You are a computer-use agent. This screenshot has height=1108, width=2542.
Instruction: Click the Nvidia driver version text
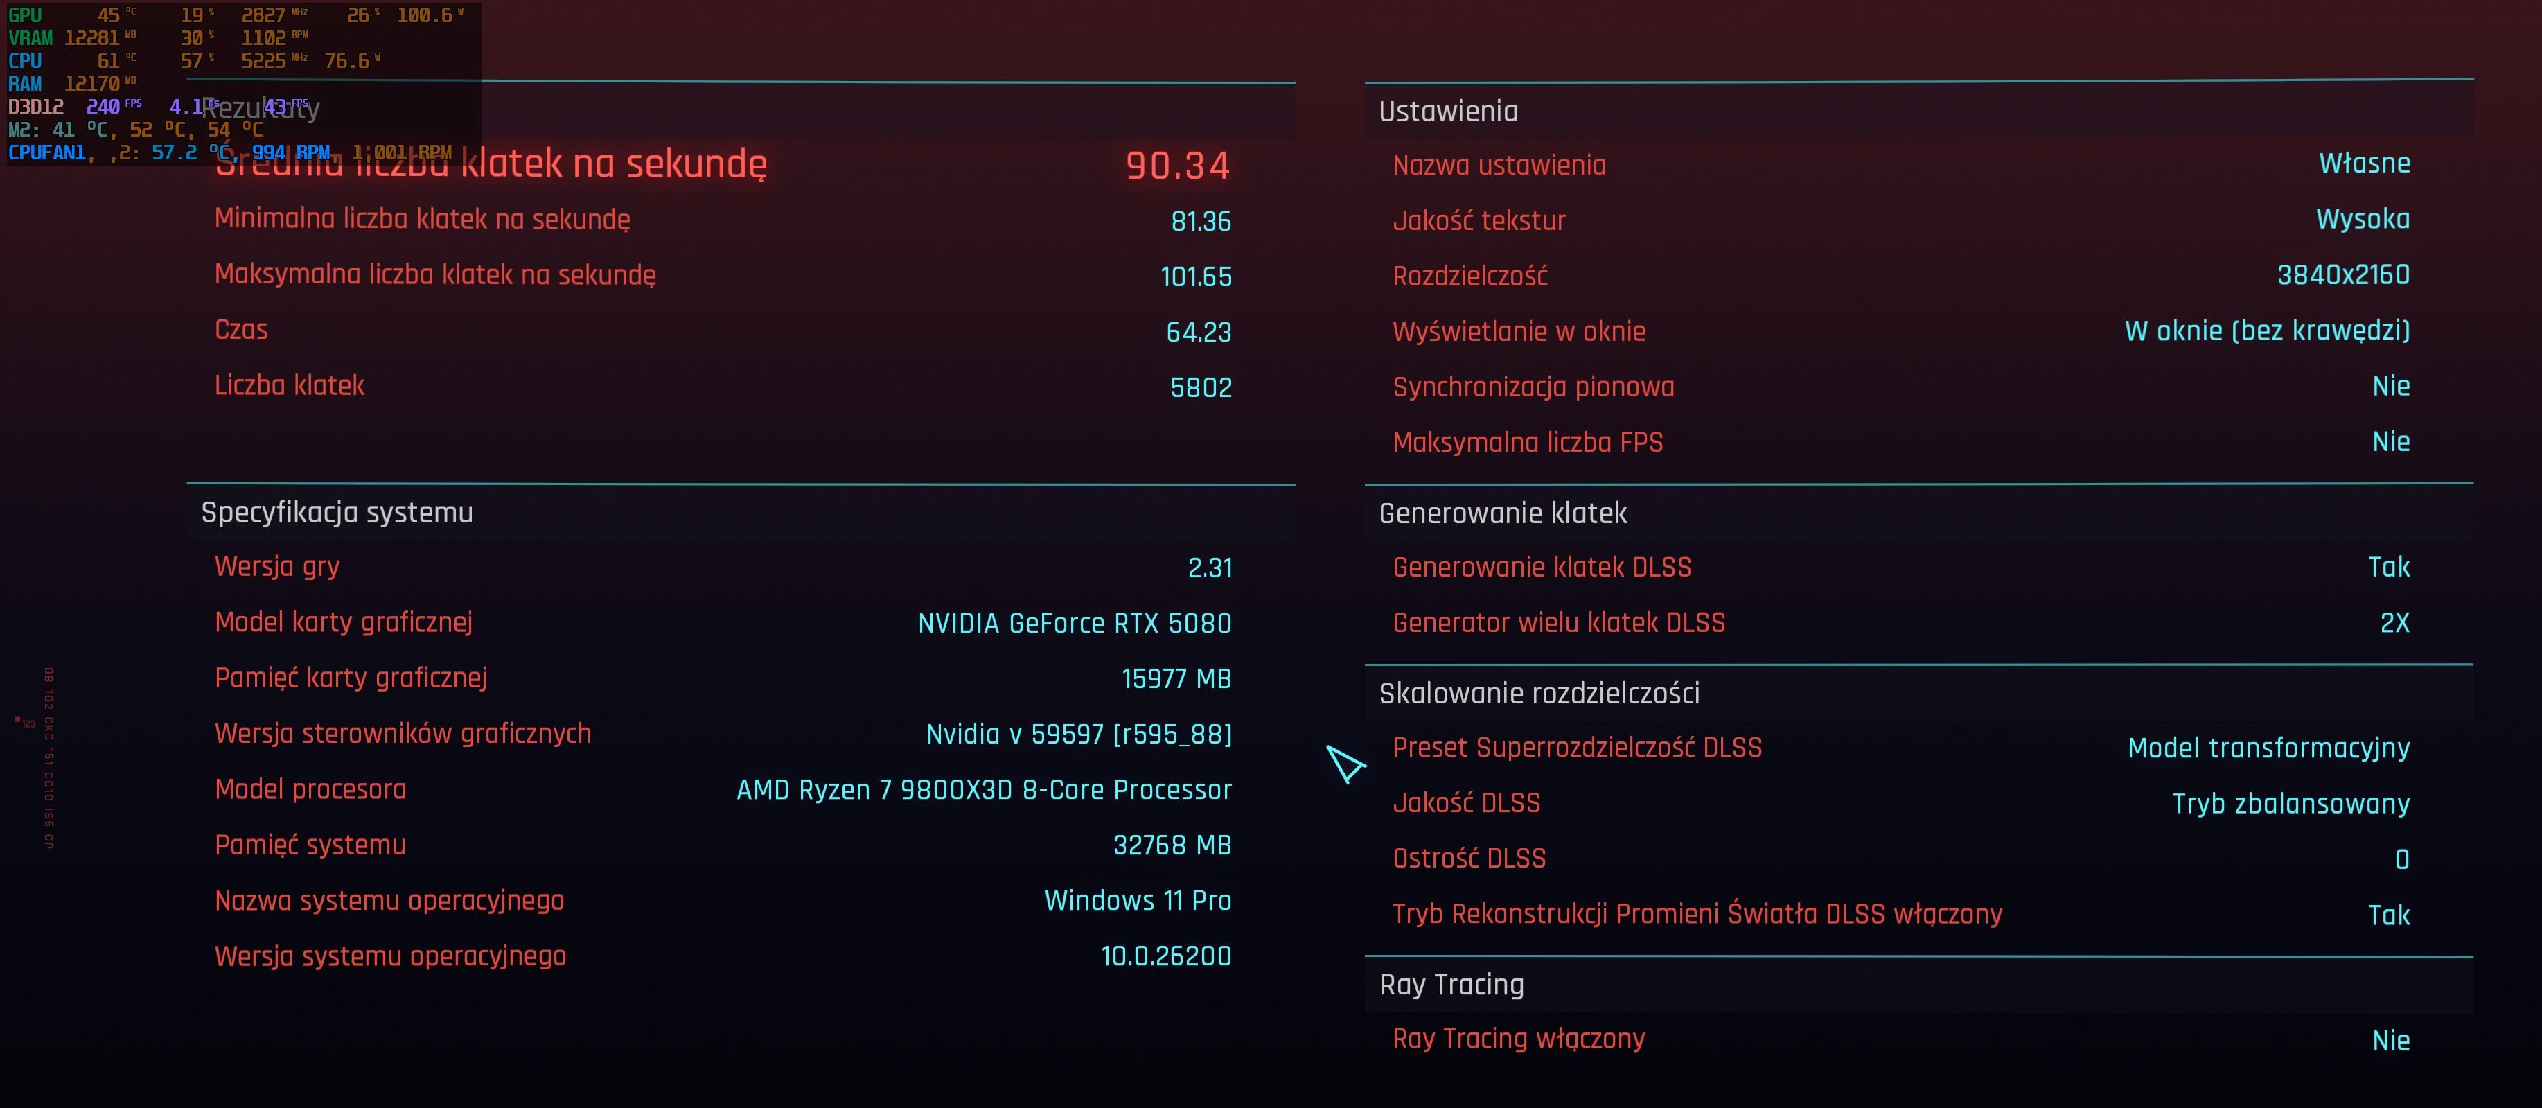pyautogui.click(x=1079, y=734)
